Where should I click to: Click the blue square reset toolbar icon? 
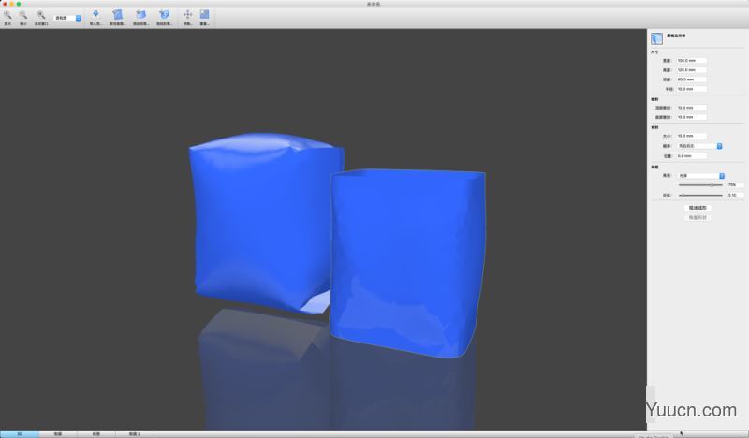pyautogui.click(x=204, y=14)
